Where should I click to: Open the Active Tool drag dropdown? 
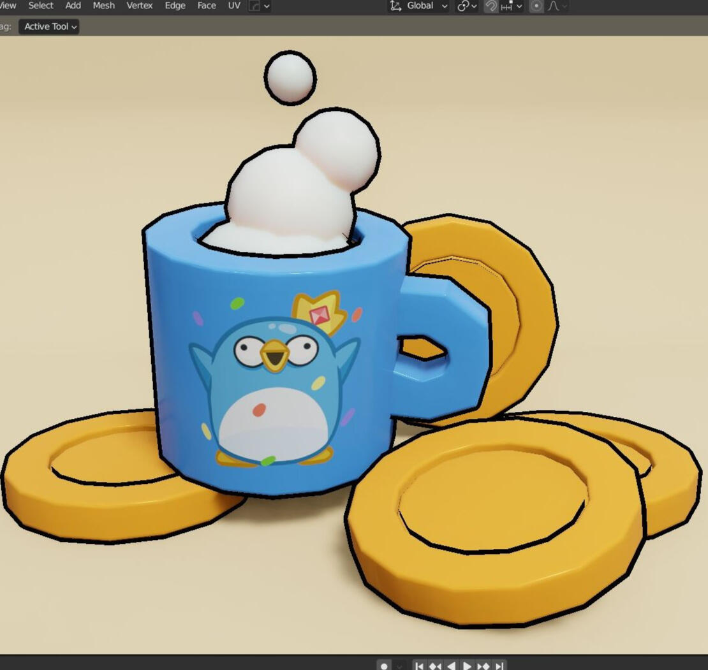tap(49, 26)
